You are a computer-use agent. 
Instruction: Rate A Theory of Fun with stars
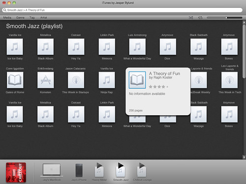(158, 87)
